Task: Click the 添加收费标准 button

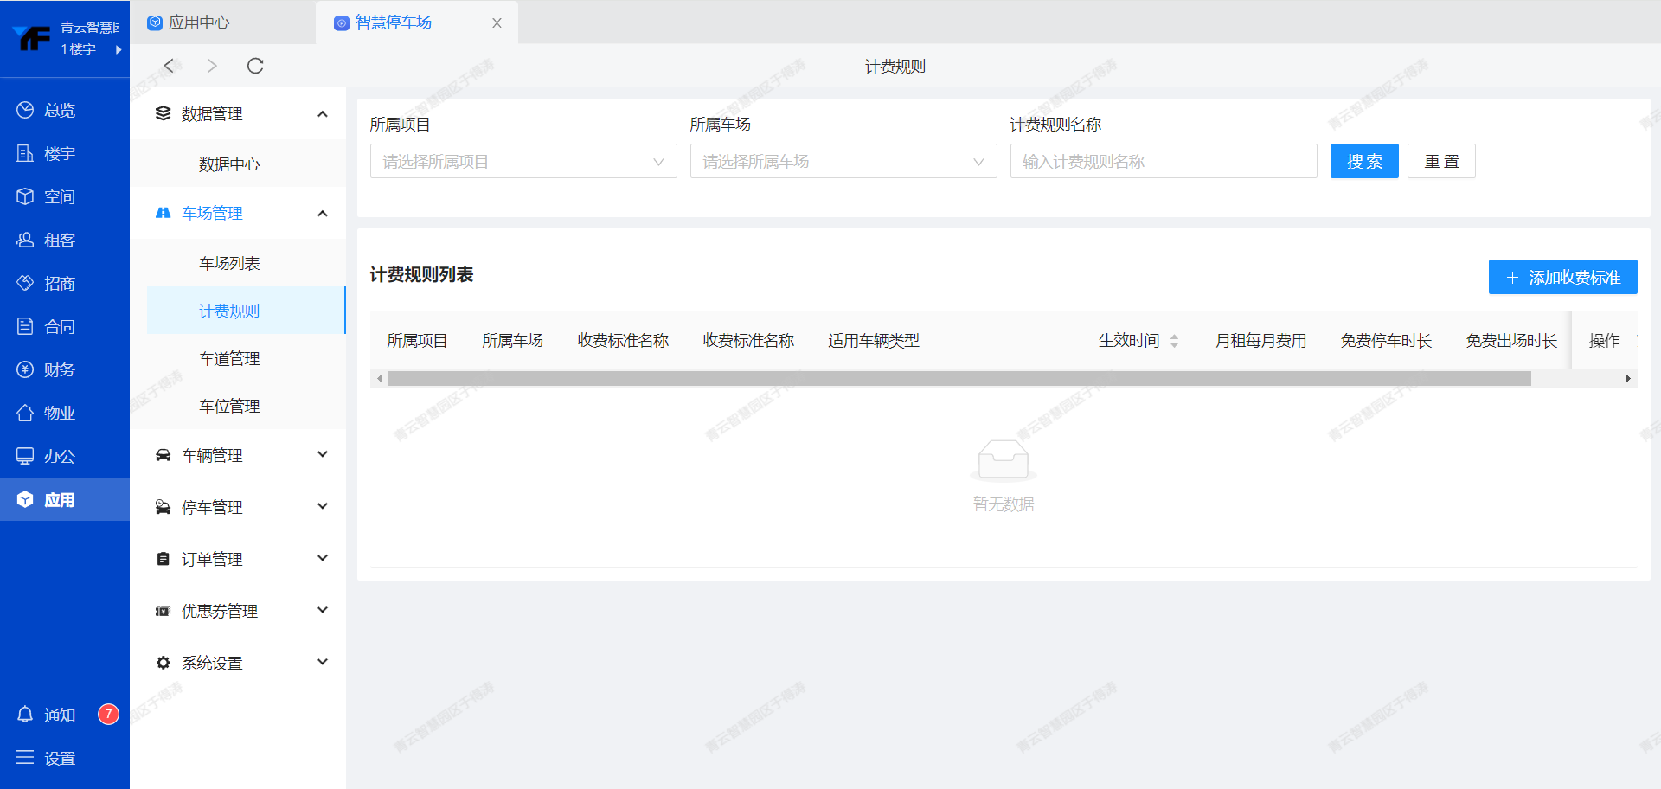Action: tap(1562, 277)
